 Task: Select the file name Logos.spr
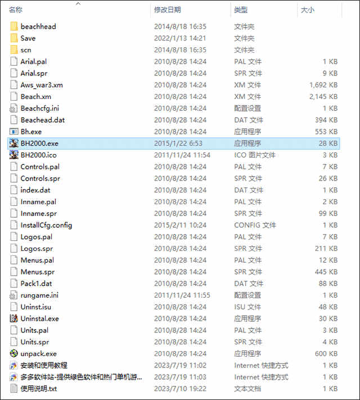tap(37, 249)
